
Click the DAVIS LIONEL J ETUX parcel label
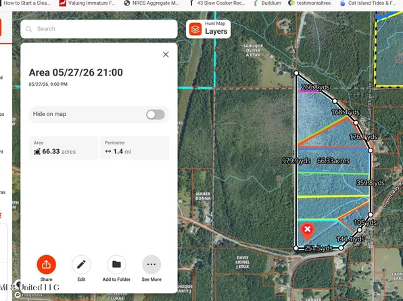[242, 262]
